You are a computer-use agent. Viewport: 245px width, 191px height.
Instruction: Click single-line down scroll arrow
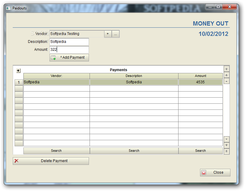tap(226, 139)
